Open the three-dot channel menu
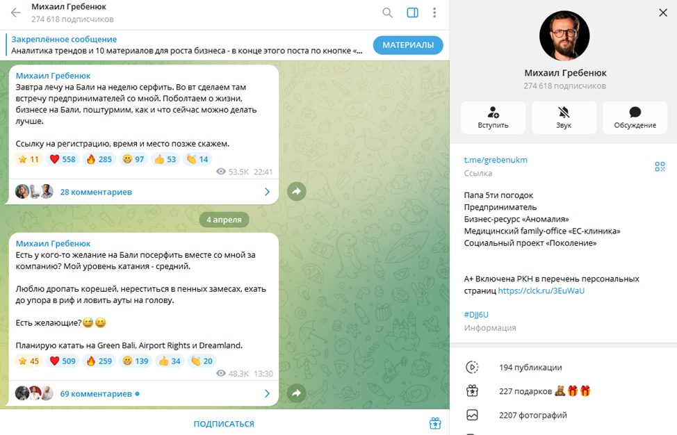 pyautogui.click(x=434, y=13)
